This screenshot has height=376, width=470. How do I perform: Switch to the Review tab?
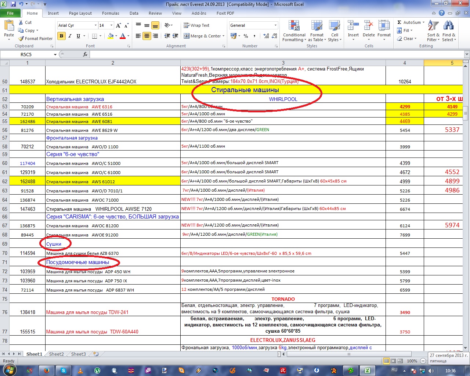[x=155, y=13]
